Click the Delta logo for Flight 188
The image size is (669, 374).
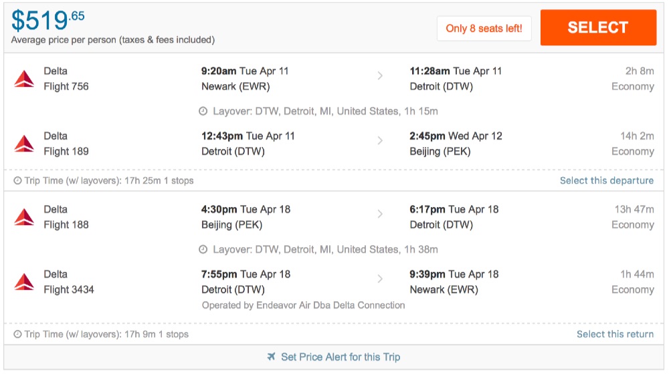(24, 217)
